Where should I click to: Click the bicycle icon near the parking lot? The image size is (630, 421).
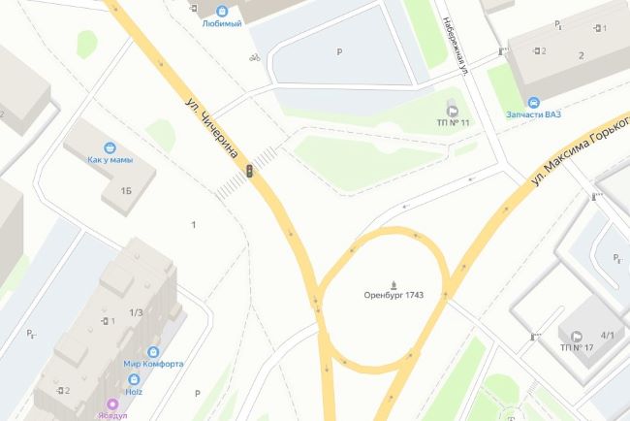tap(254, 57)
